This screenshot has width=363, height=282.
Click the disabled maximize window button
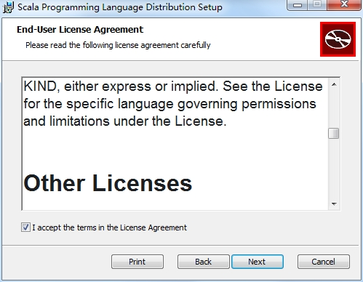[x=317, y=4]
